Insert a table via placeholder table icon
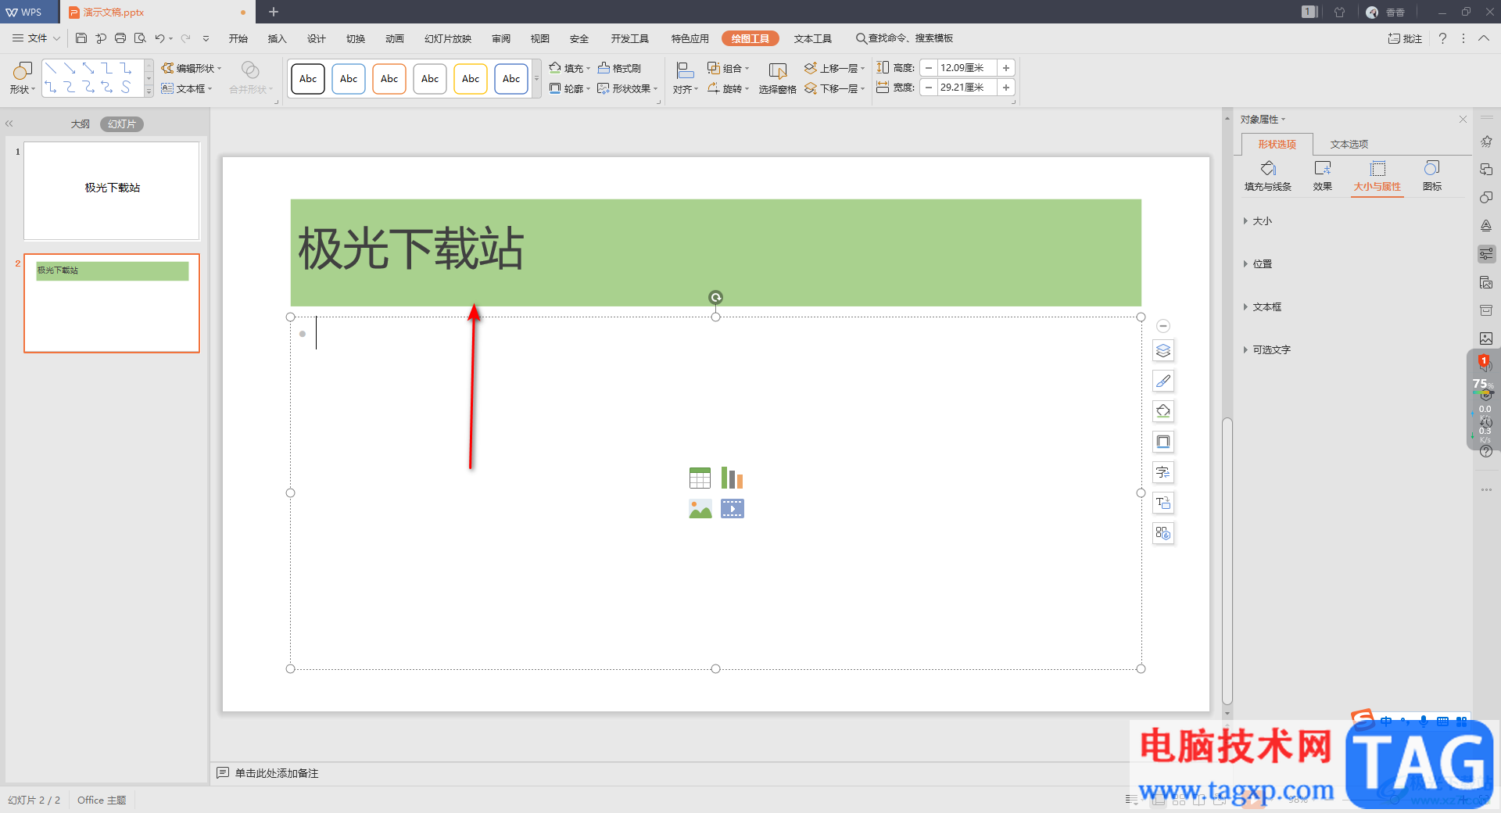 (700, 478)
